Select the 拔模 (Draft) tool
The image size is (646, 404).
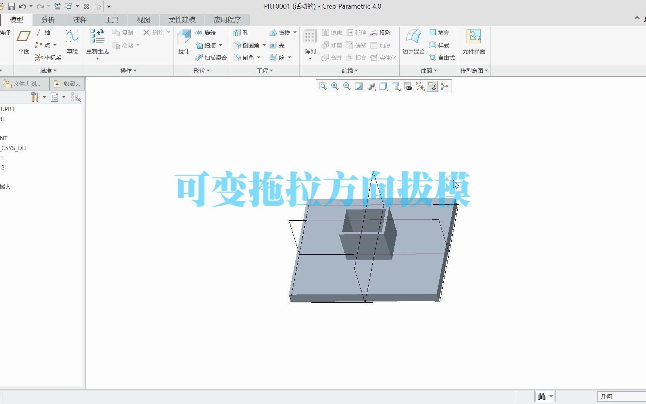(x=280, y=33)
